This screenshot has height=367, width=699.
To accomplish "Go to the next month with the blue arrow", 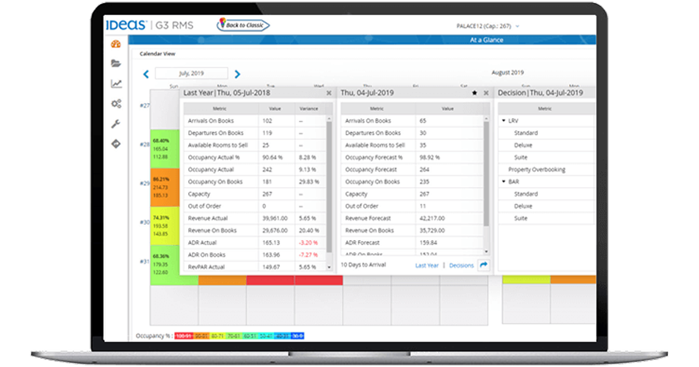I will [x=236, y=73].
